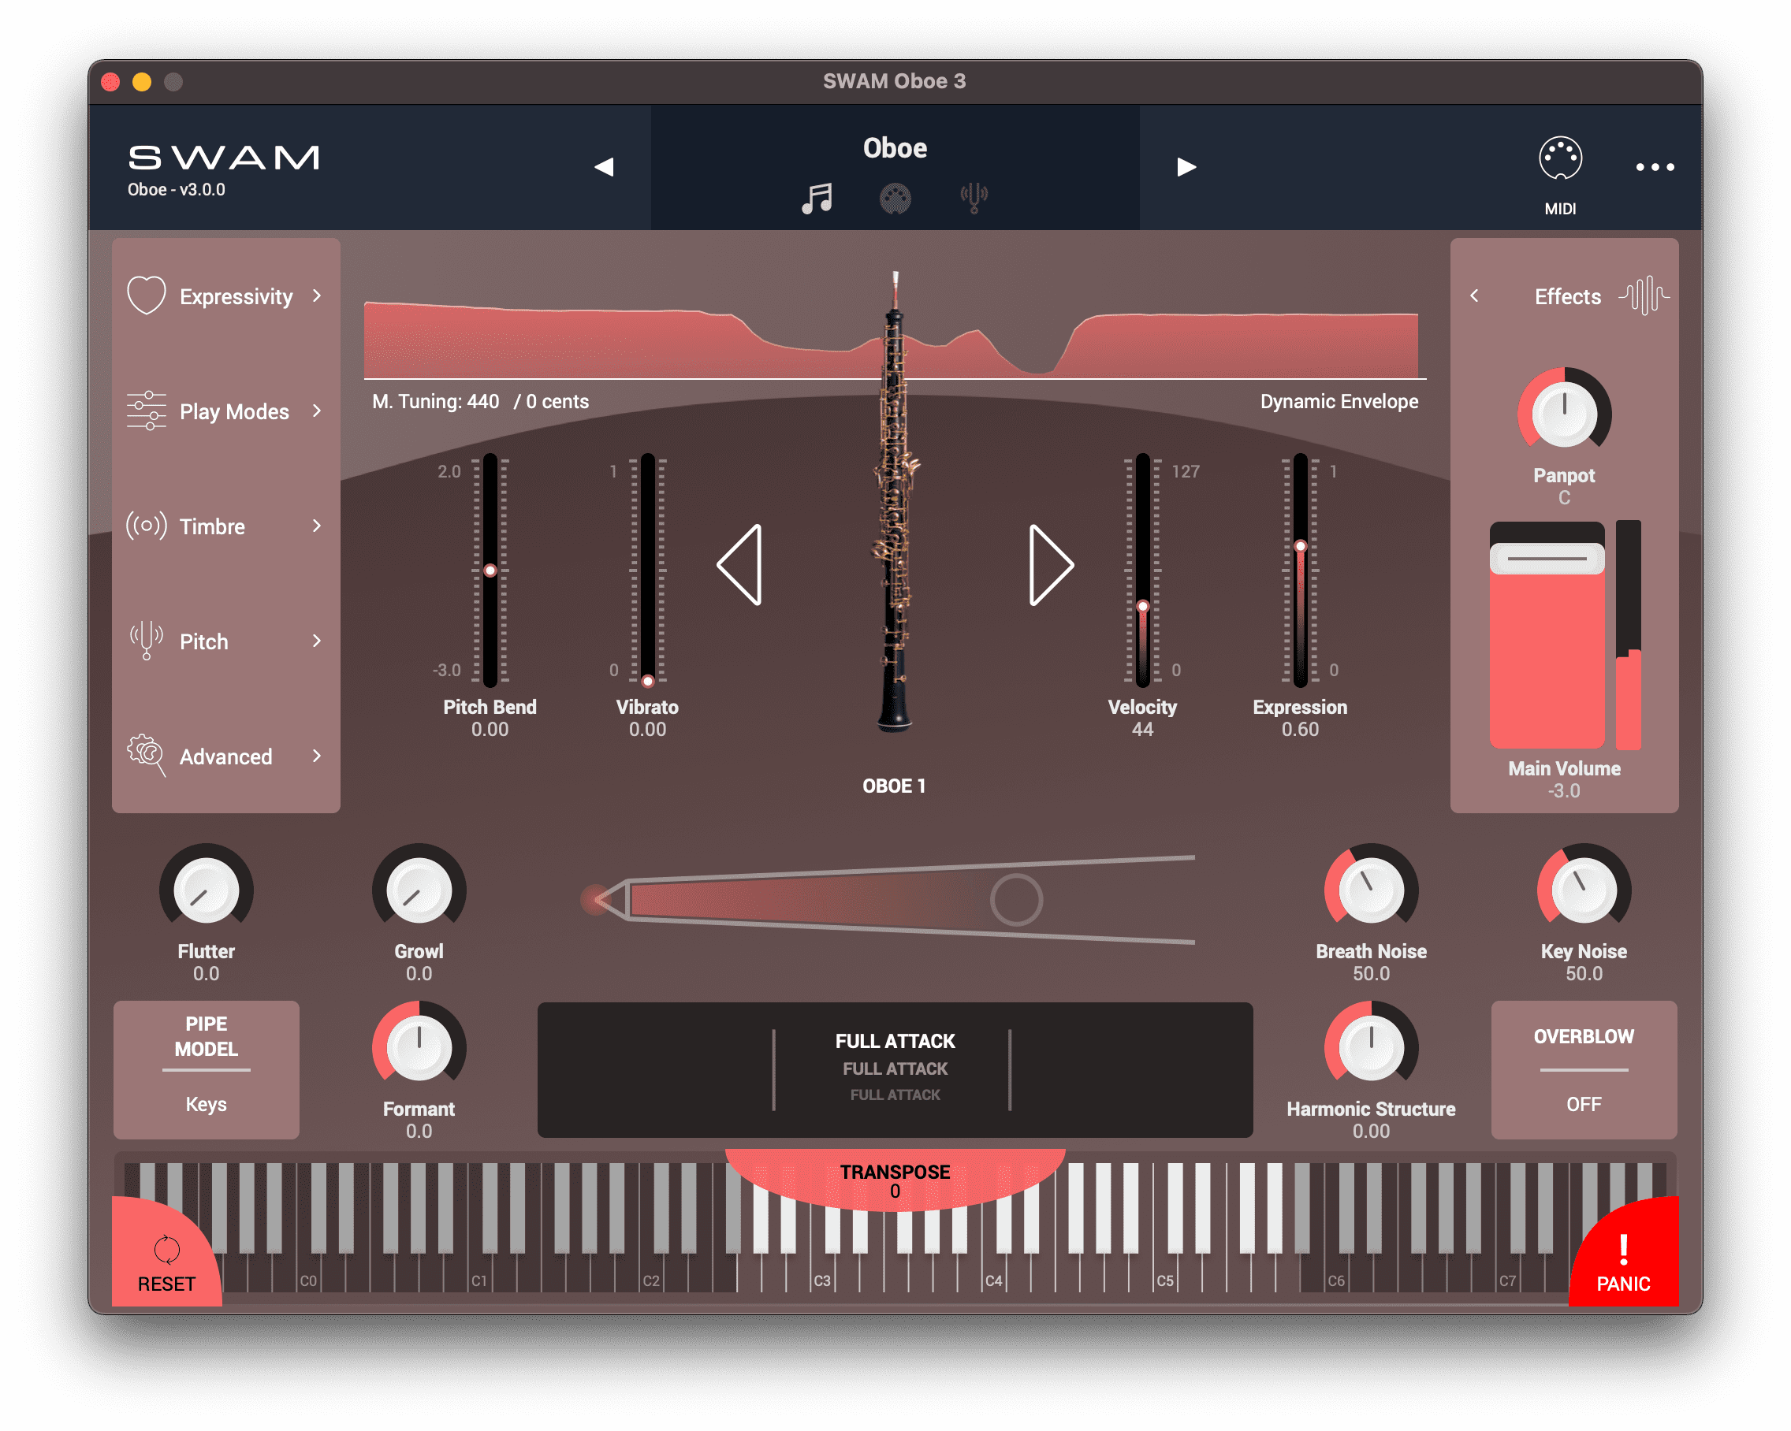Click the Play Modes sliders icon
The height and width of the screenshot is (1431, 1791).
point(146,411)
